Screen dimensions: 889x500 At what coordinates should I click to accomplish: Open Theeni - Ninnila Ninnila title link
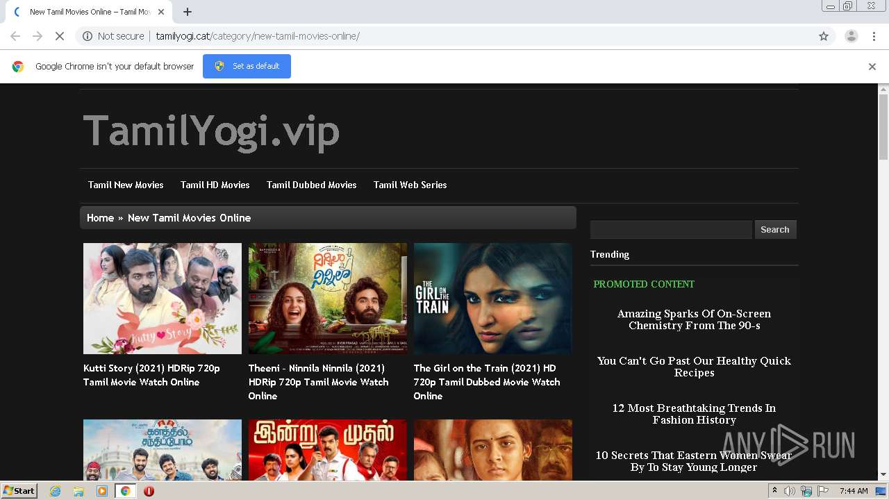[319, 382]
